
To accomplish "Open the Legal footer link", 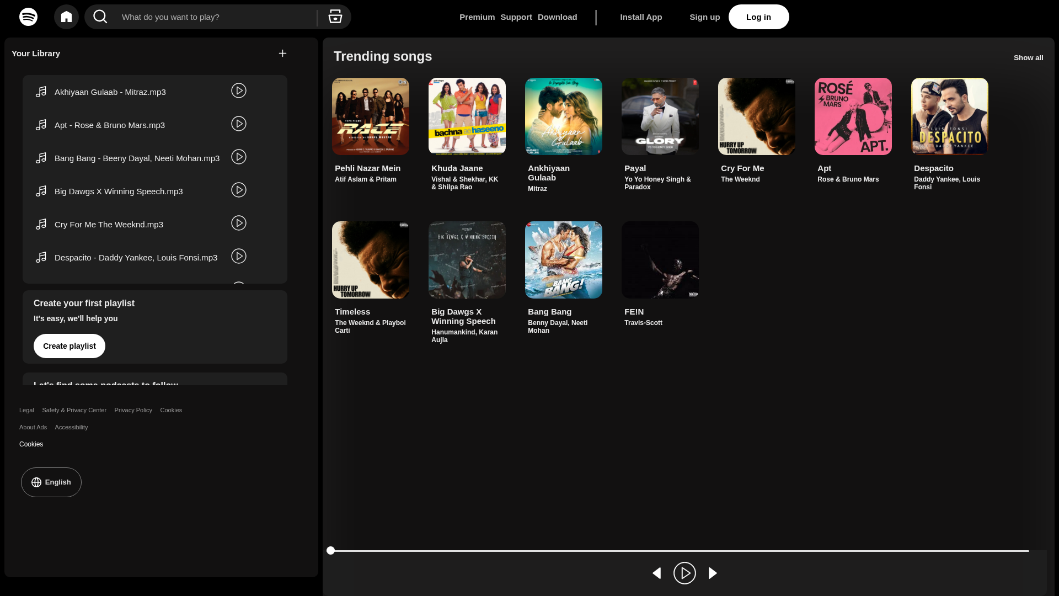I will point(26,410).
